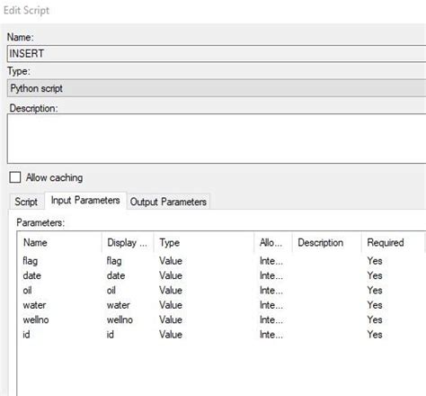Click the Value type cell in water row
426x396 pixels.
[x=171, y=305]
